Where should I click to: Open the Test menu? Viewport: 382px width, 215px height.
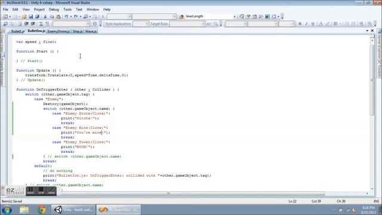[79, 10]
